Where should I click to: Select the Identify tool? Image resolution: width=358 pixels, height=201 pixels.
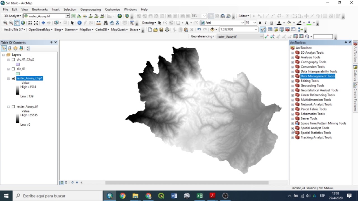[x=79, y=23]
